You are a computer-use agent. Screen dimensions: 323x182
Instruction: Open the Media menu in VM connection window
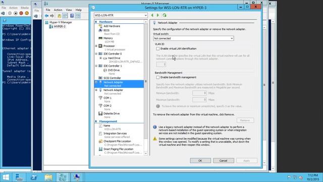coord(25,8)
